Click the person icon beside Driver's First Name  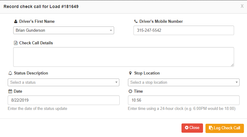pyautogui.click(x=16, y=22)
